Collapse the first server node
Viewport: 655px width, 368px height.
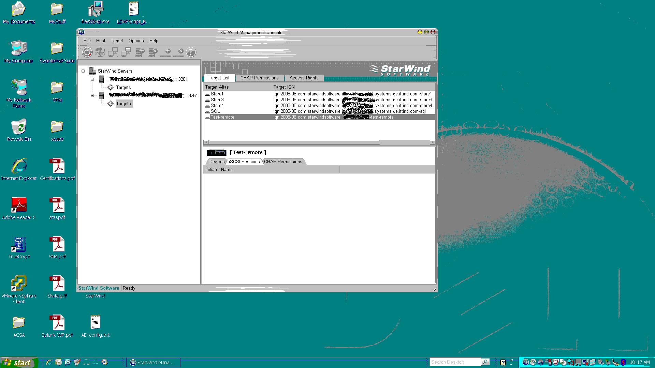(92, 79)
